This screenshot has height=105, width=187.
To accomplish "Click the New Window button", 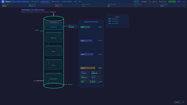I will click(162, 2).
